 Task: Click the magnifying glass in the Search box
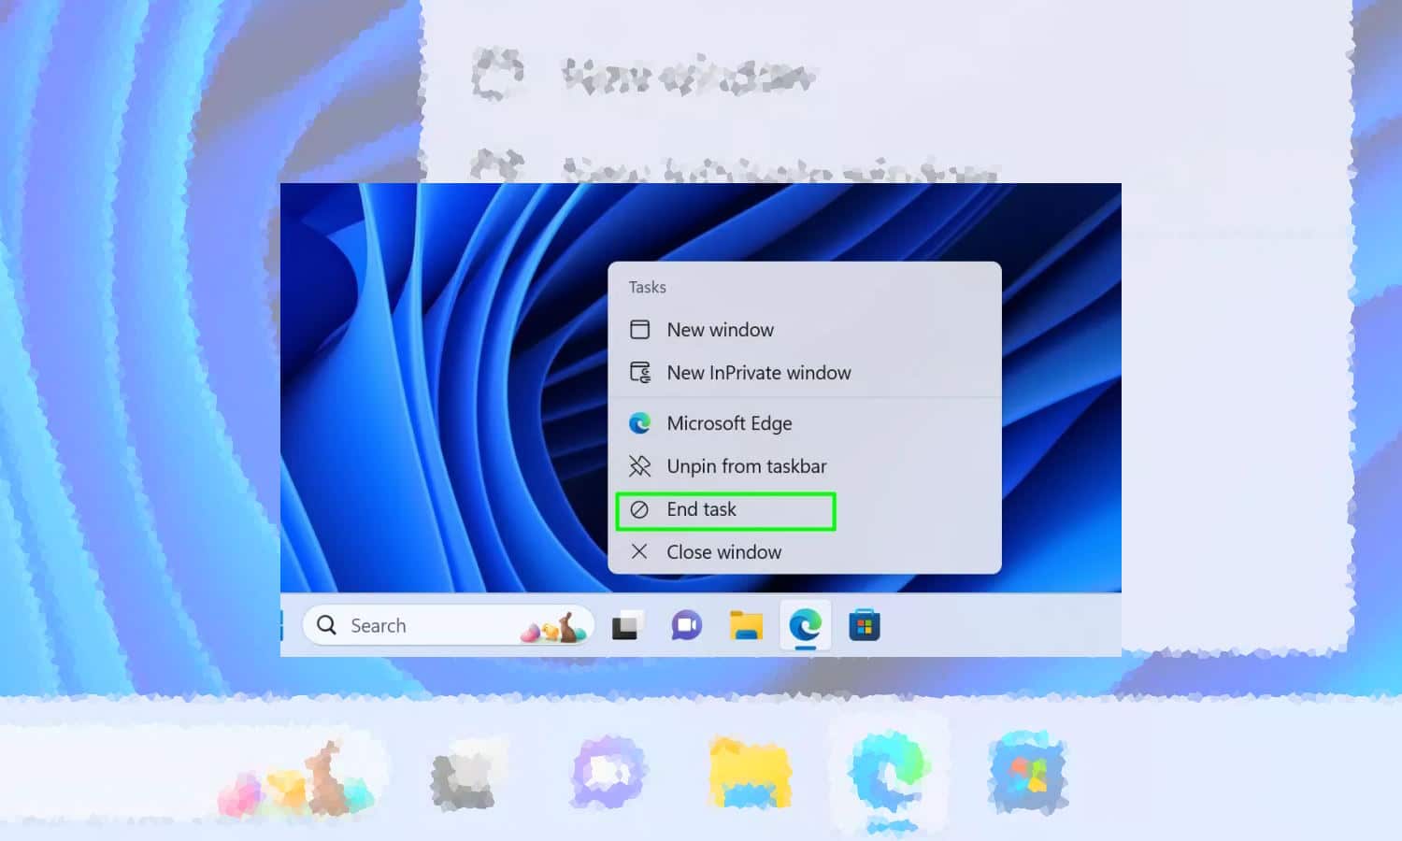[326, 625]
